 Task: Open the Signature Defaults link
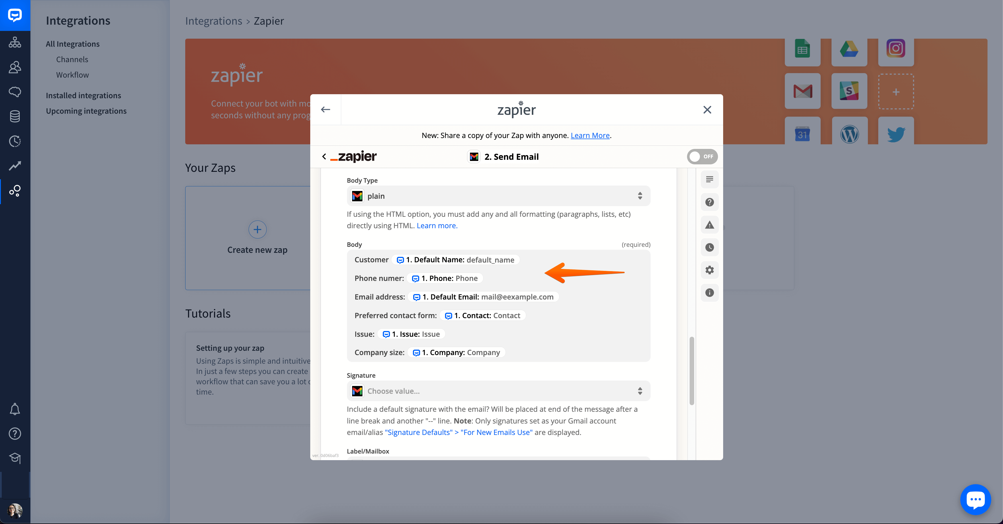tap(458, 432)
